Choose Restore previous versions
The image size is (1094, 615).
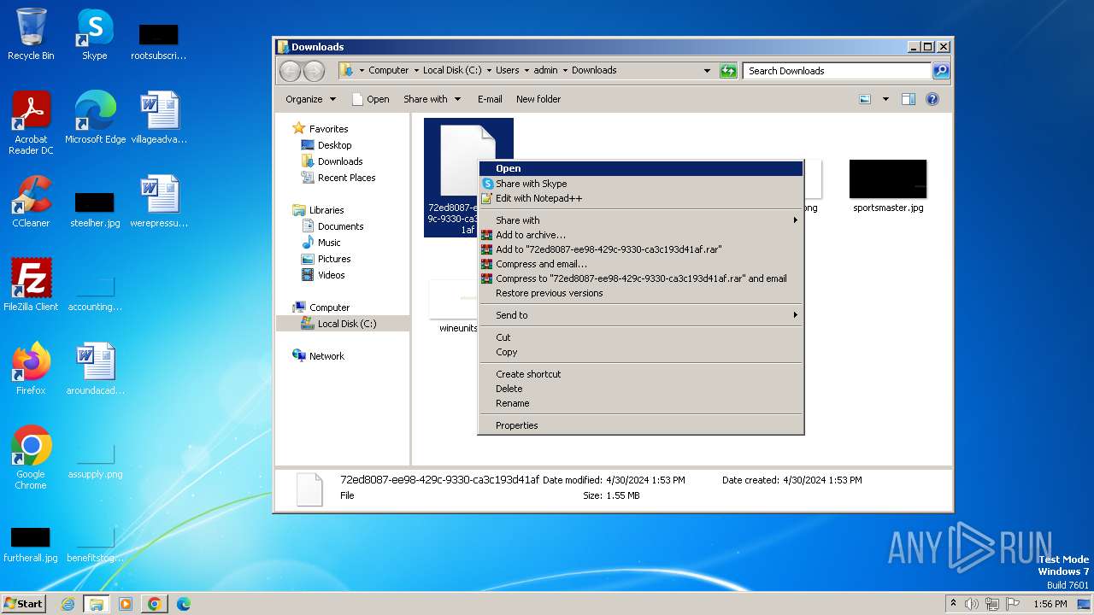641,293
